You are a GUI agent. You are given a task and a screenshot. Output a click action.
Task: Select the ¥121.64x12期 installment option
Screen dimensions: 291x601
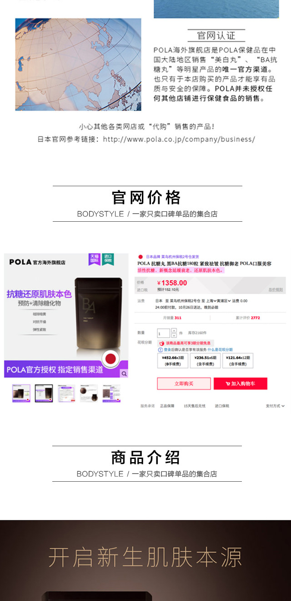(x=238, y=361)
